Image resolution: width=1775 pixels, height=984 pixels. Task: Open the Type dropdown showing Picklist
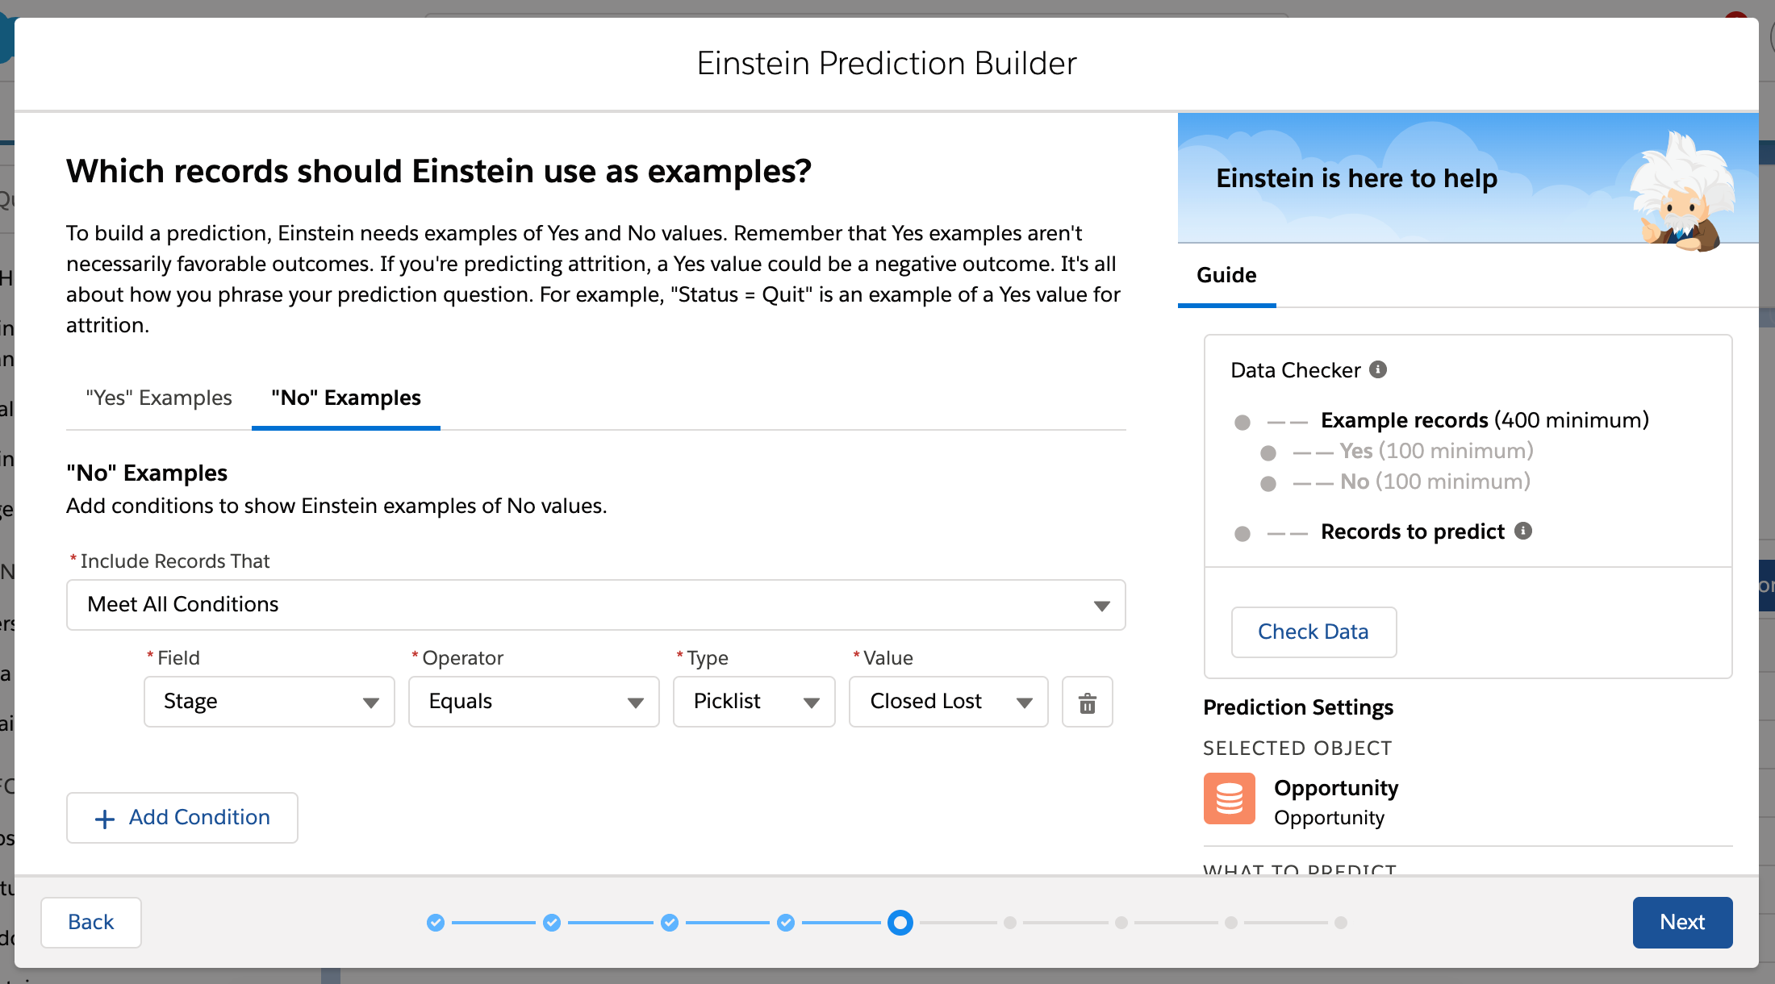754,702
